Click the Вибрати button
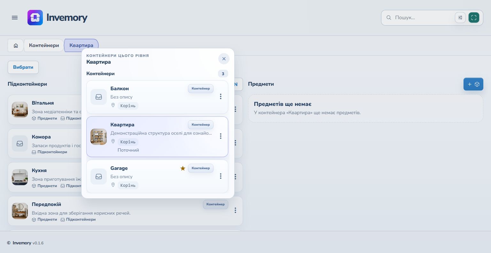Screen dimensions: 491x253 click(x=23, y=67)
